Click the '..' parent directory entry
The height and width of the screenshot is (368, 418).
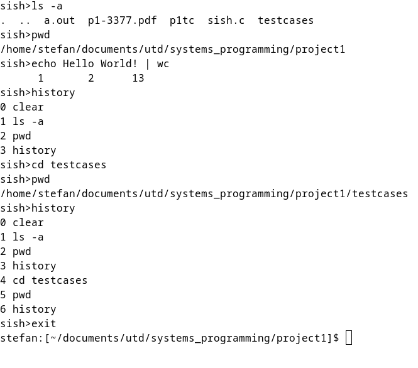[x=25, y=20]
